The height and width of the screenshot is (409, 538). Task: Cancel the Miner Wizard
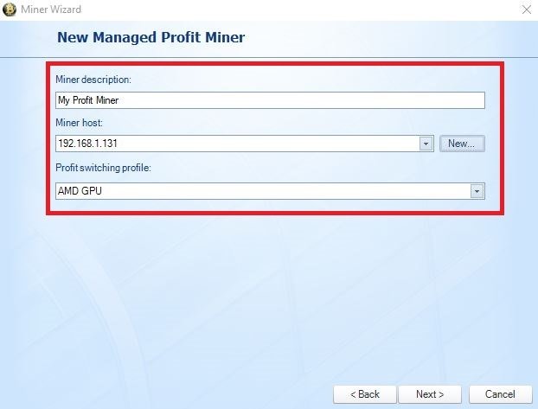(500, 394)
